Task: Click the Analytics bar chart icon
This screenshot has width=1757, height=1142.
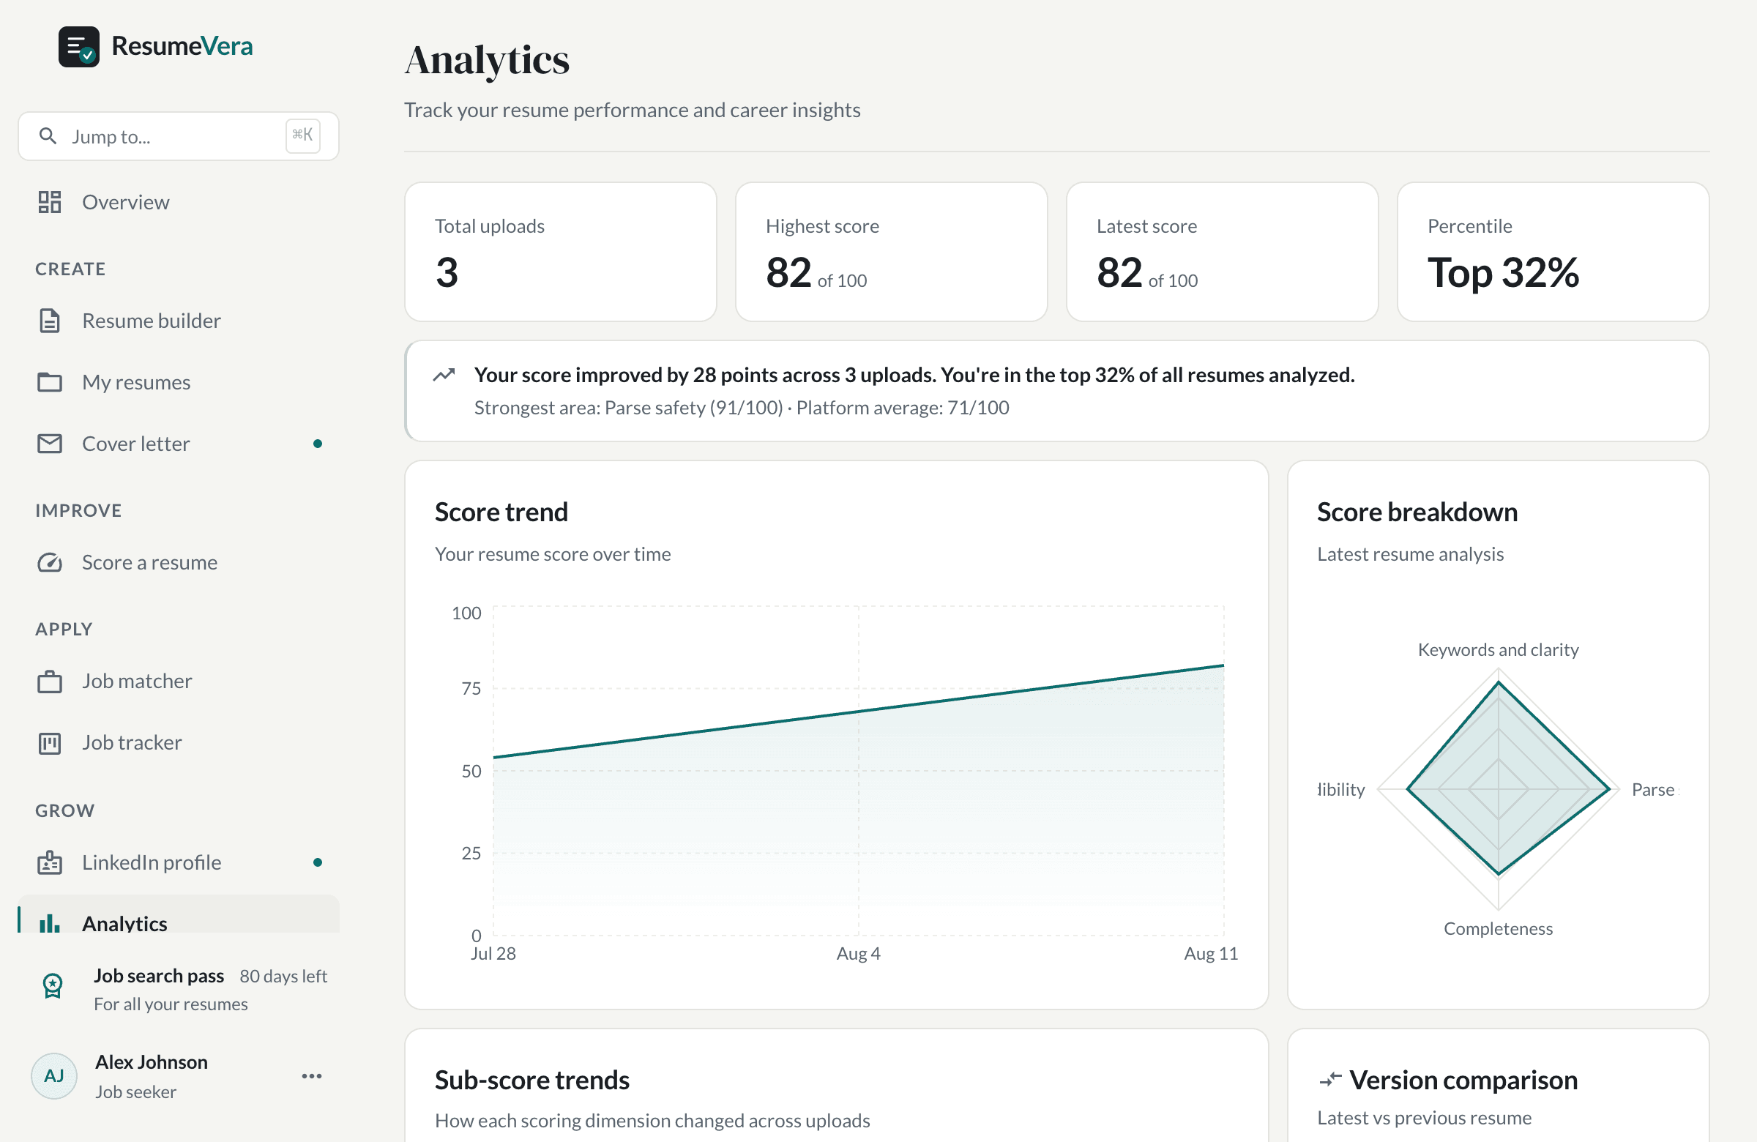Action: (x=50, y=923)
